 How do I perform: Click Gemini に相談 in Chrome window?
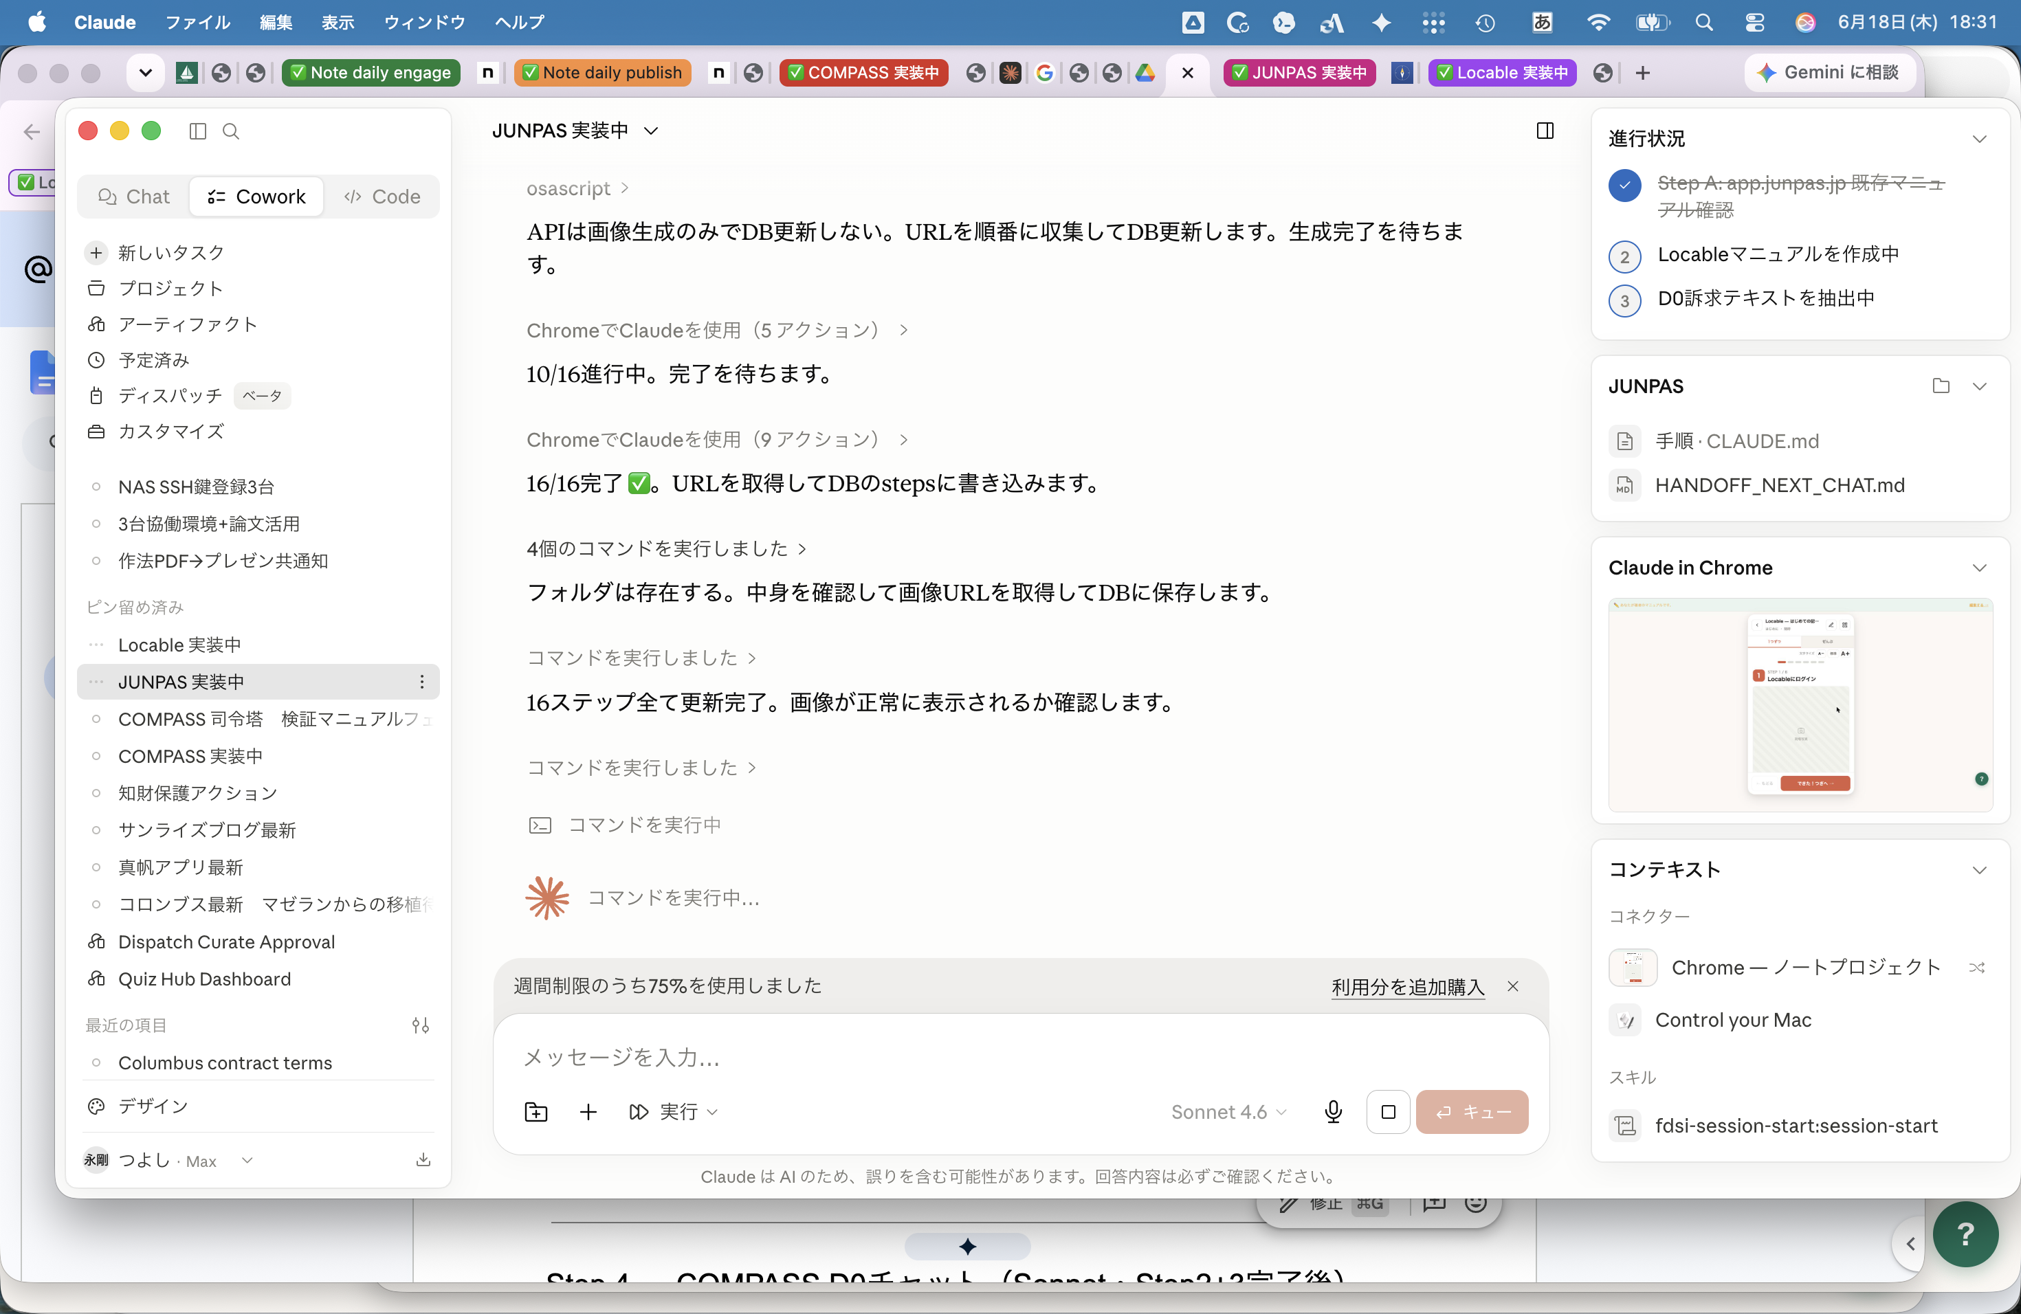click(x=1829, y=72)
